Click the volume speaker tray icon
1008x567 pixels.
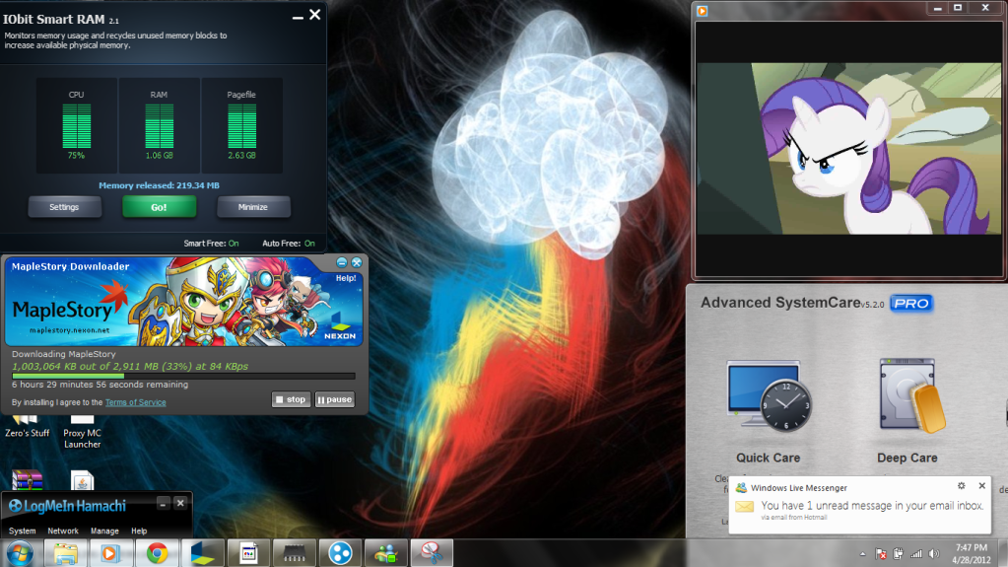(x=934, y=554)
